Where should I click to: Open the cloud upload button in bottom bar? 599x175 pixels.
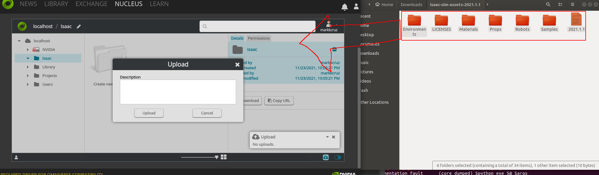pyautogui.click(x=326, y=157)
